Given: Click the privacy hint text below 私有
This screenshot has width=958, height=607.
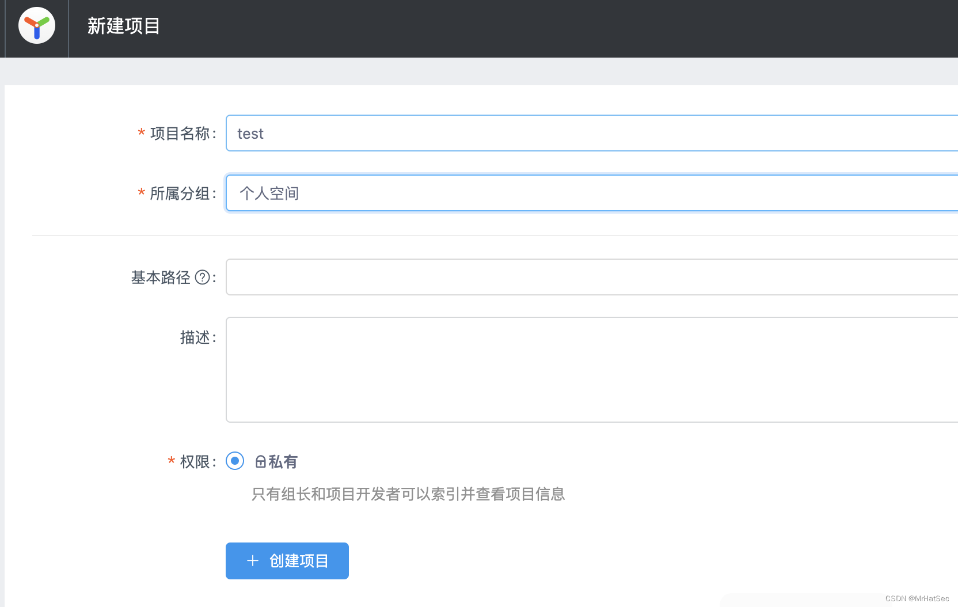Looking at the screenshot, I should tap(408, 494).
